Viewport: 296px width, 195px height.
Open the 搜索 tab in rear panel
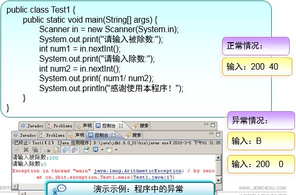pyautogui.click(x=141, y=125)
